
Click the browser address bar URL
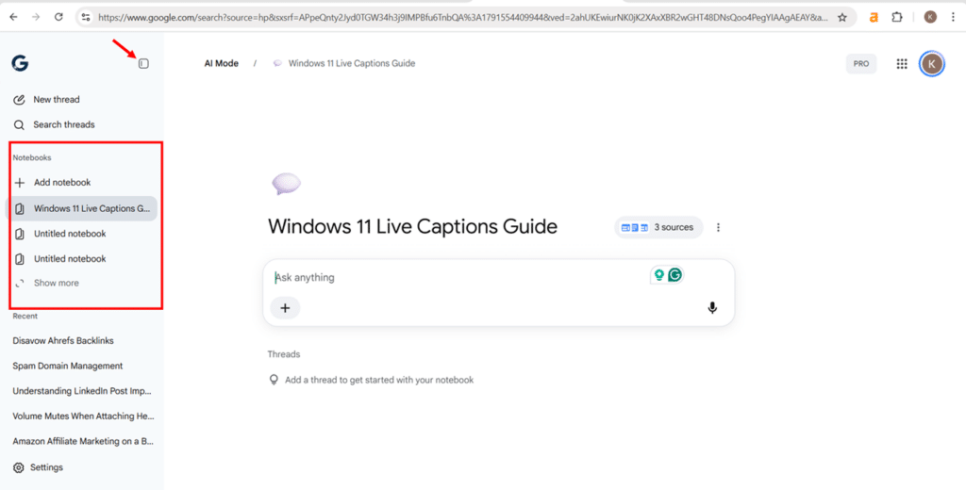coord(462,18)
